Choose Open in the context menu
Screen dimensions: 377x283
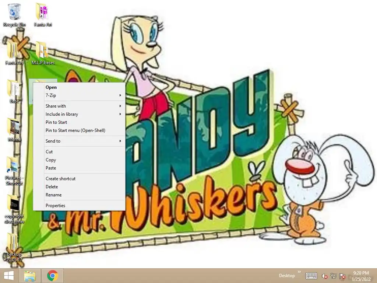point(79,87)
